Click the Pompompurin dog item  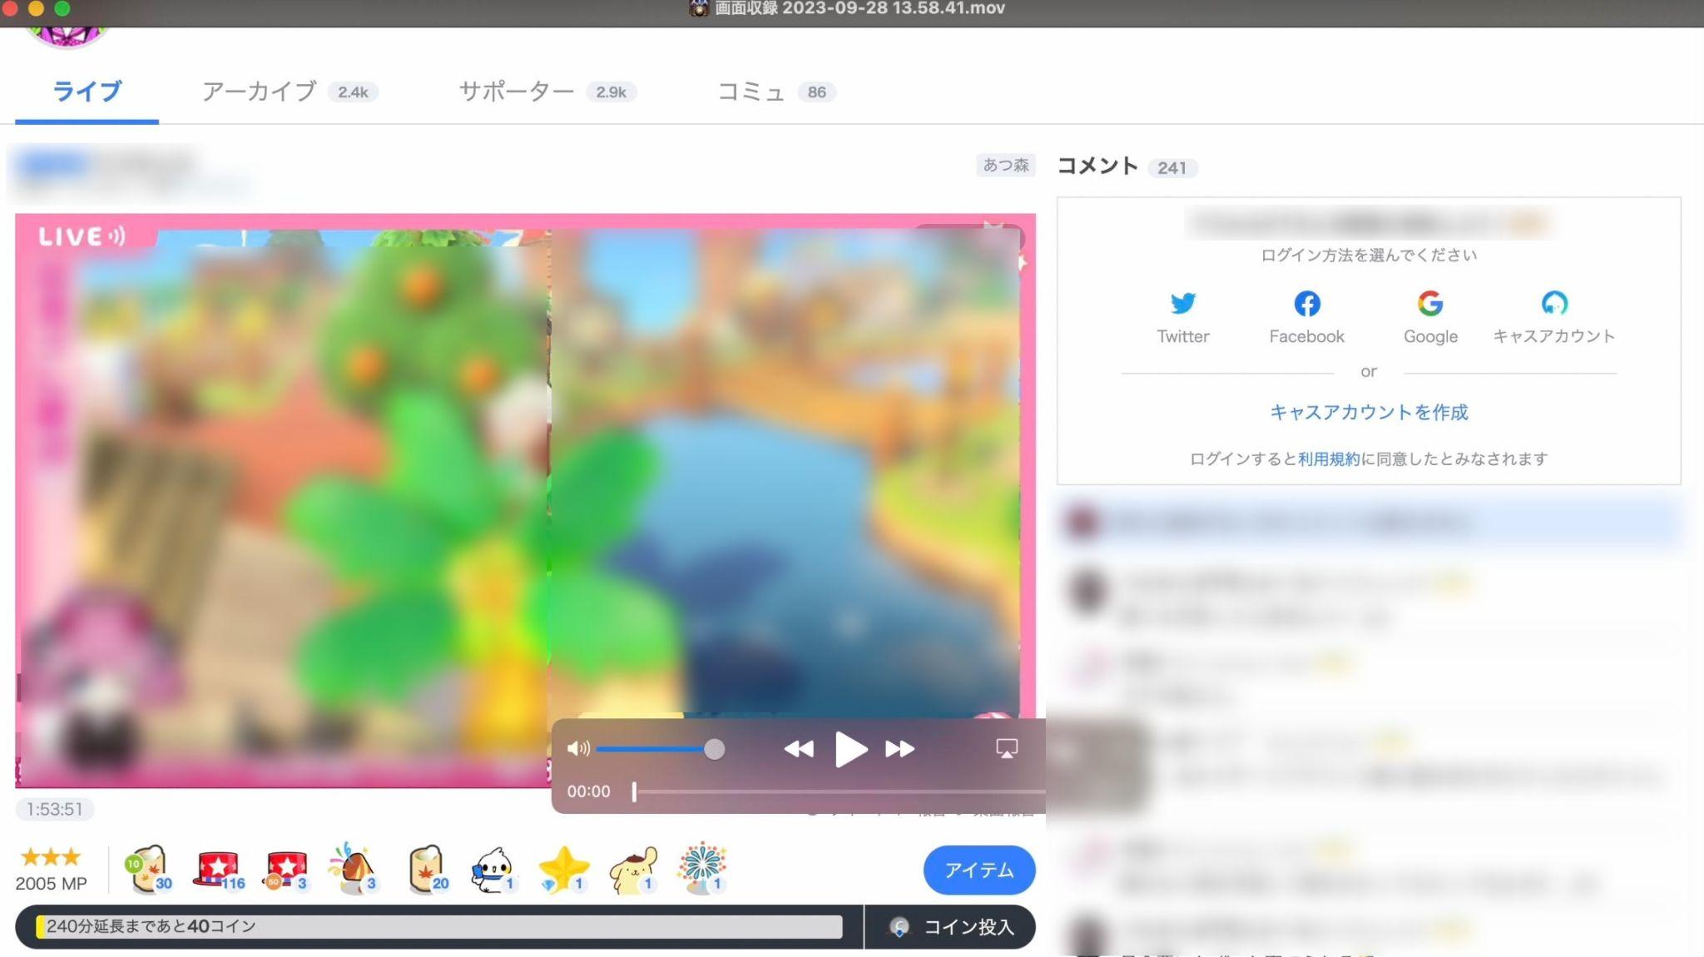(x=633, y=870)
